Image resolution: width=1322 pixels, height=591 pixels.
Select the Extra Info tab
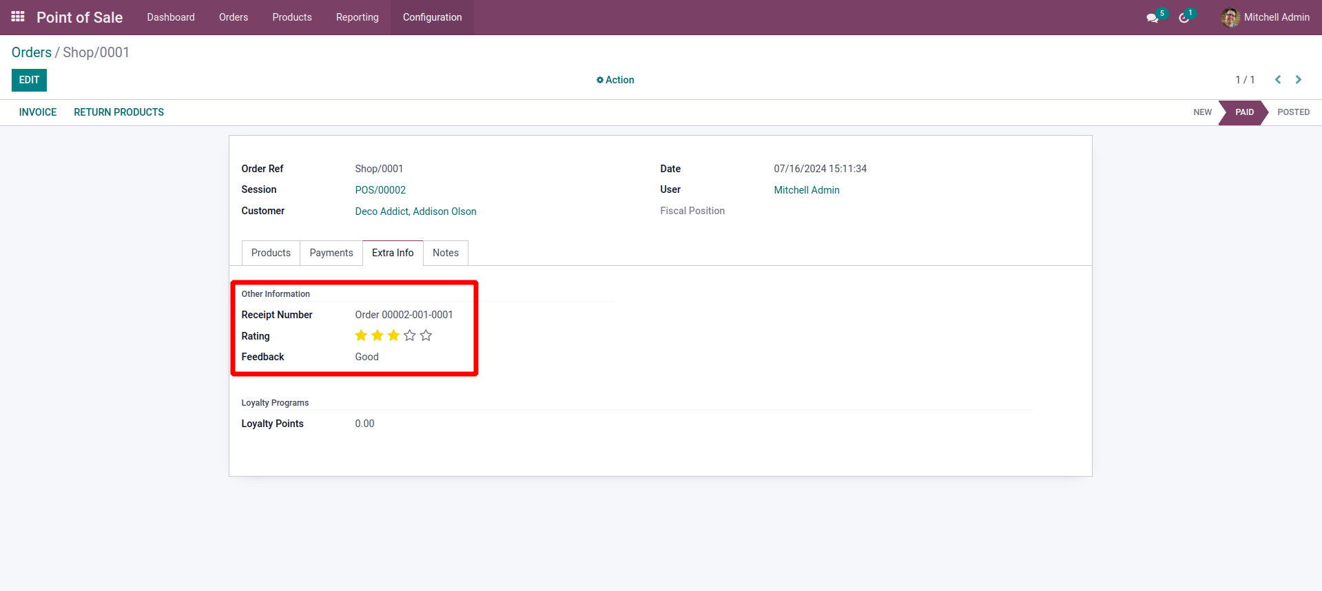coord(393,253)
